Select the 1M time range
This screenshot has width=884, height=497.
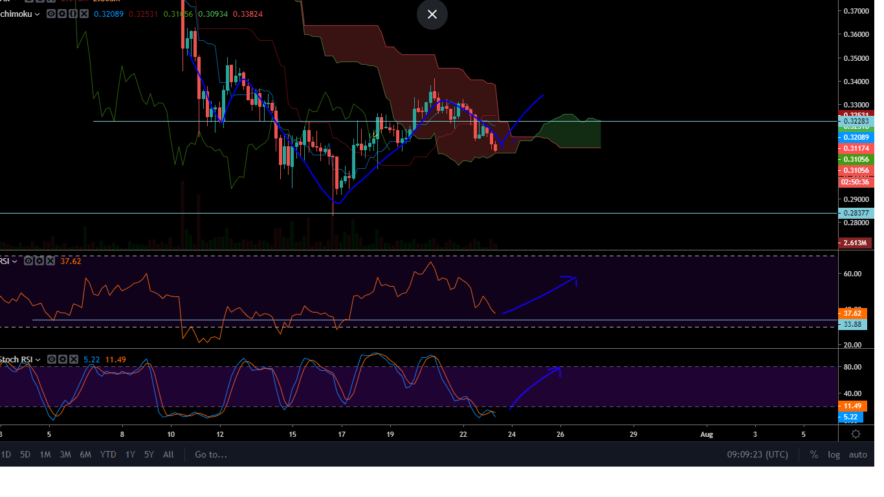tap(45, 454)
